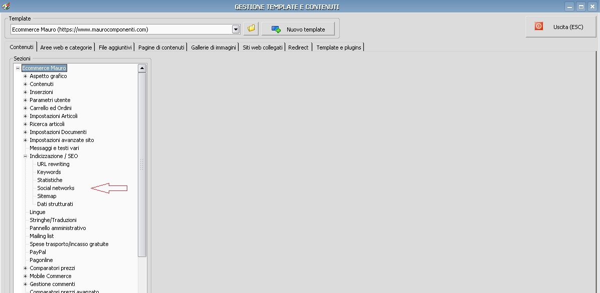Click Aspetto grafico label

coord(48,76)
